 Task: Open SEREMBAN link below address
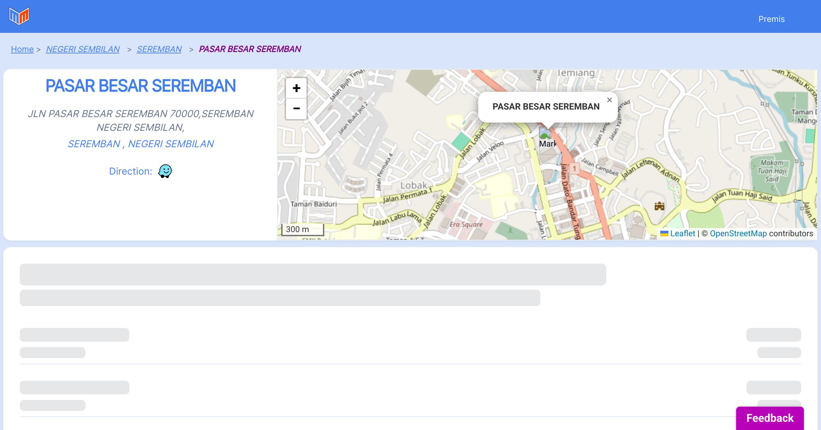click(x=94, y=144)
